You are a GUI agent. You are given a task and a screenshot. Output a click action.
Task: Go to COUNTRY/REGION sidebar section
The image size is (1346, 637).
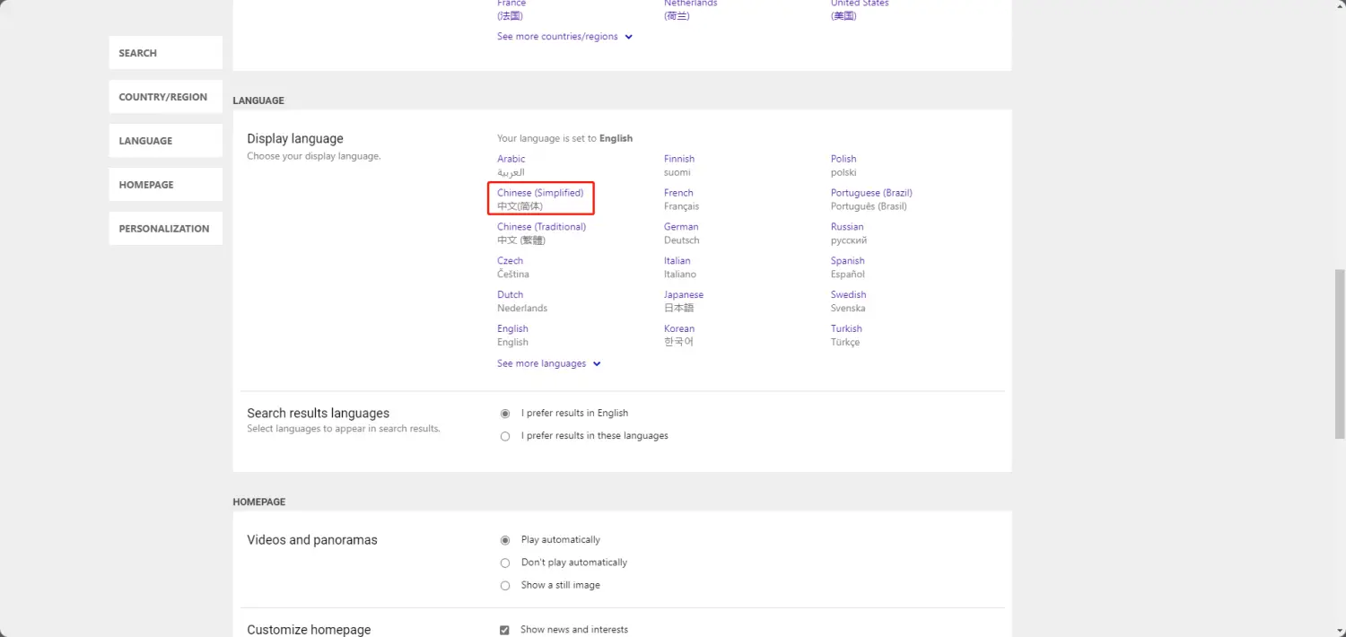pyautogui.click(x=165, y=97)
